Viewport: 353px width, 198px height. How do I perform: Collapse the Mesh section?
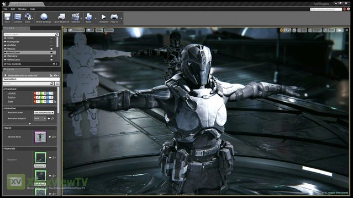click(4, 128)
